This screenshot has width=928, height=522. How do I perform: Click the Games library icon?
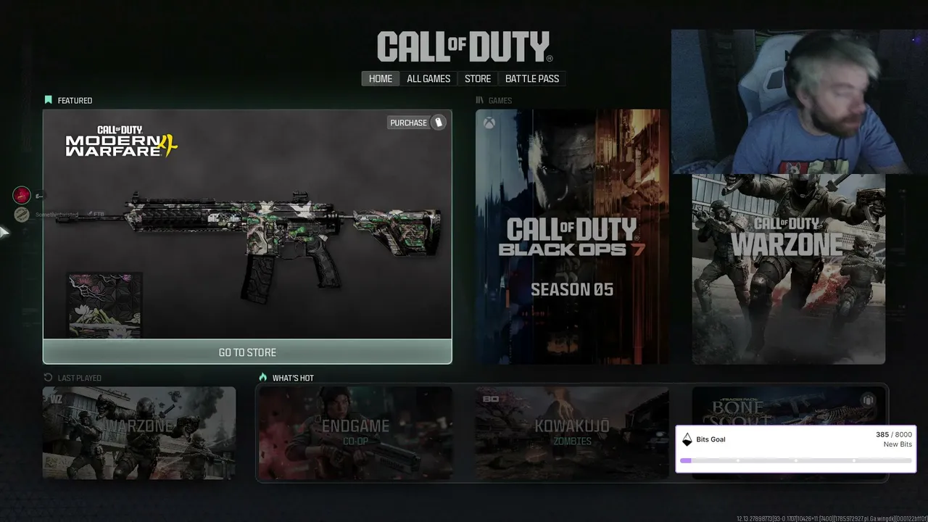point(480,100)
